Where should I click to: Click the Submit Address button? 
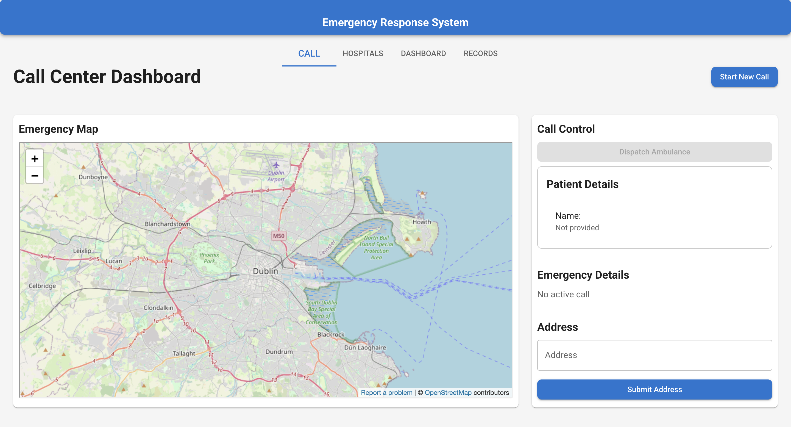tap(654, 389)
